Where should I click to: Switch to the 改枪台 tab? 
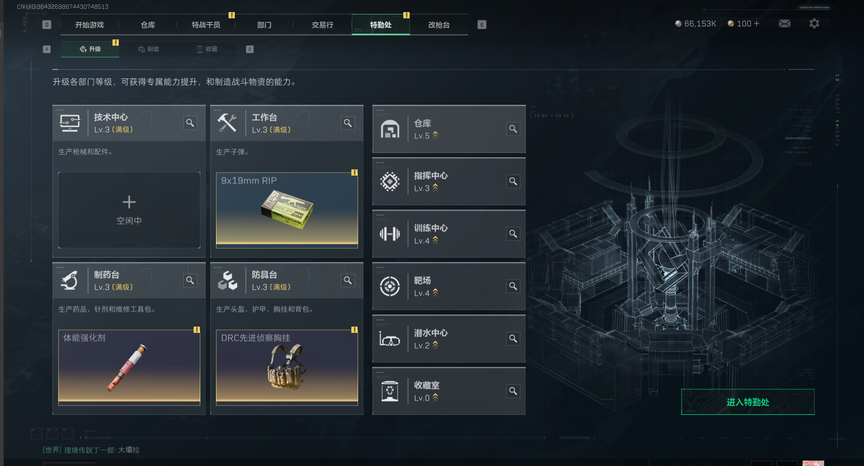[x=439, y=25]
